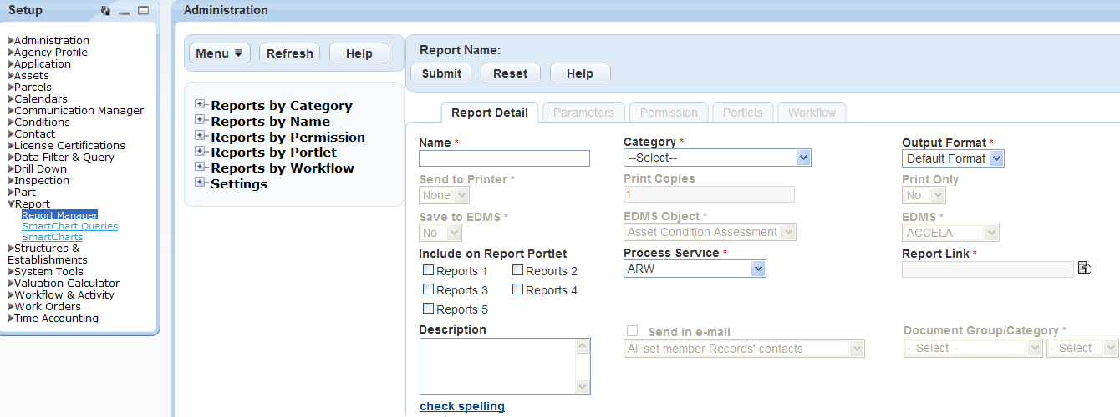The height and width of the screenshot is (417, 1120).
Task: Enable the Reports 4 checkbox
Action: 517,289
